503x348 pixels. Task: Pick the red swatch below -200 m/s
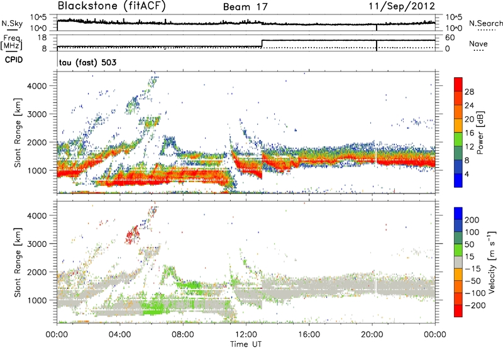[458, 311]
